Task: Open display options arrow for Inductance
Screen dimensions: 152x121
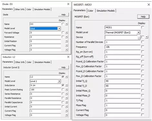Action: point(66,85)
